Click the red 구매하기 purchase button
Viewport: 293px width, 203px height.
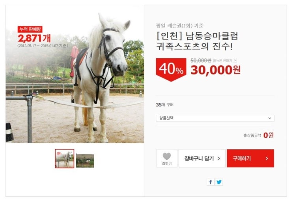(250, 158)
